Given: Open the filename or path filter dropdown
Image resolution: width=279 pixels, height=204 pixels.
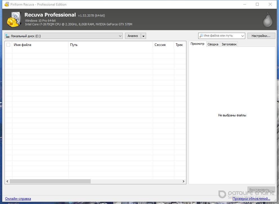Looking at the screenshot, I should (242, 36).
